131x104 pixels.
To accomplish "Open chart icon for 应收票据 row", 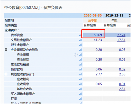I will point(80,55).
